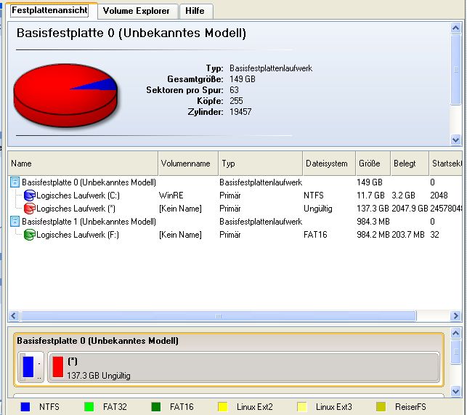Screen dimensions: 467x415
Task: Sort by the Volumenname column header
Action: click(188, 164)
